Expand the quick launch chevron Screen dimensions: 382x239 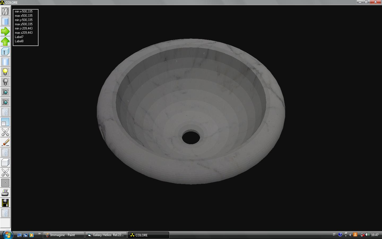[x=39, y=234]
